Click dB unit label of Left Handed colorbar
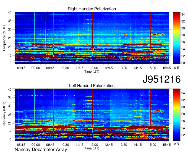This screenshot has width=188, height=153. tap(176, 144)
